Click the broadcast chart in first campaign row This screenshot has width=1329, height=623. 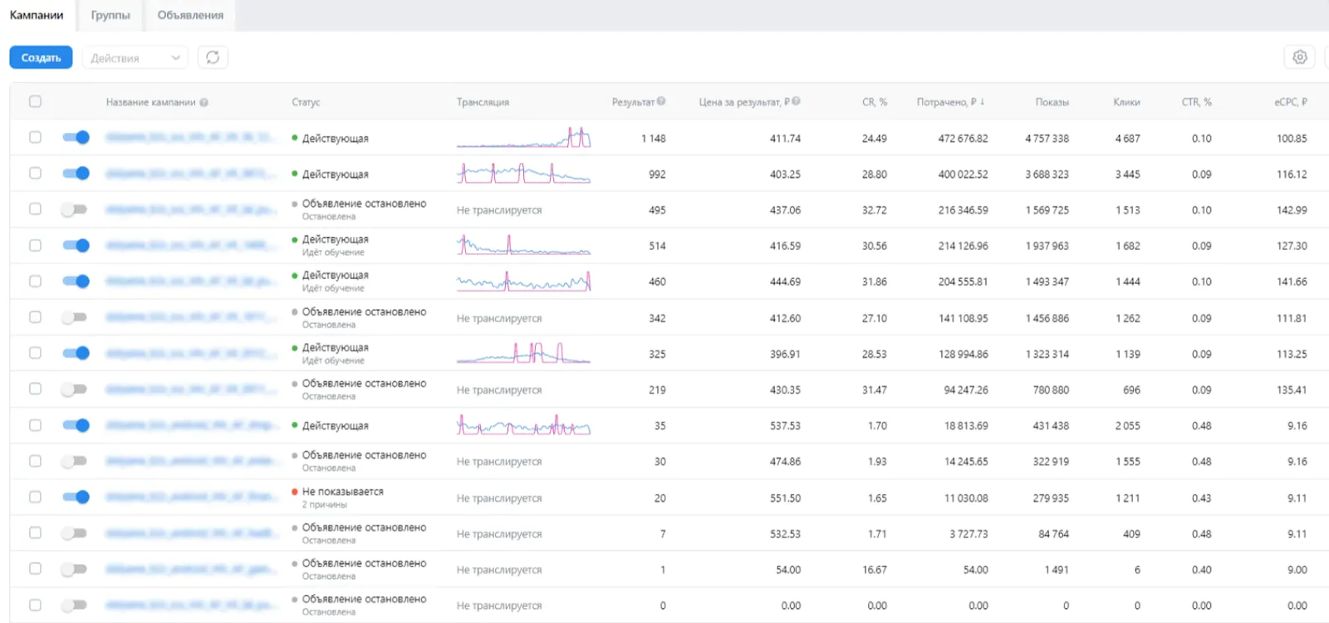(523, 138)
